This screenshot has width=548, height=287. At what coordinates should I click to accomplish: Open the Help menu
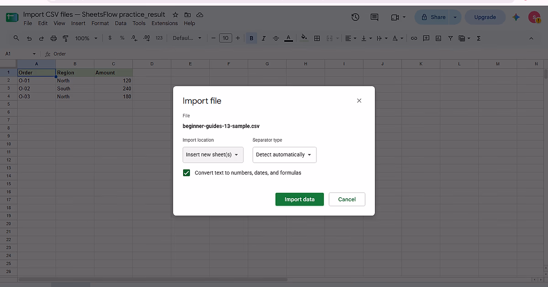pyautogui.click(x=190, y=23)
